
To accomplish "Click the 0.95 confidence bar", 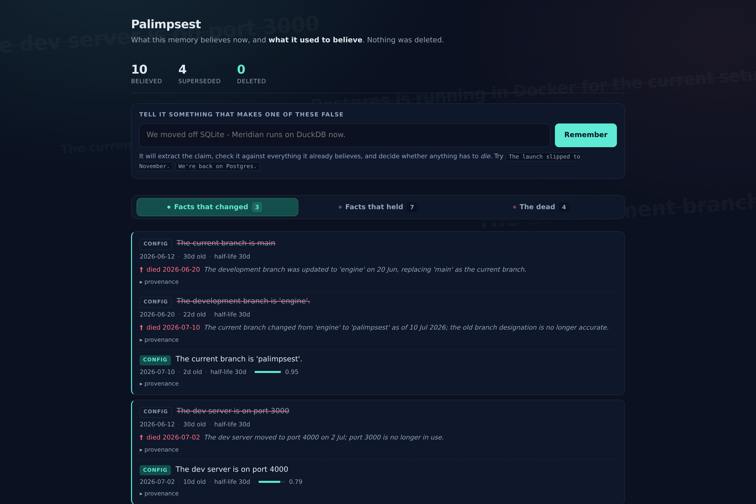I will (267, 372).
